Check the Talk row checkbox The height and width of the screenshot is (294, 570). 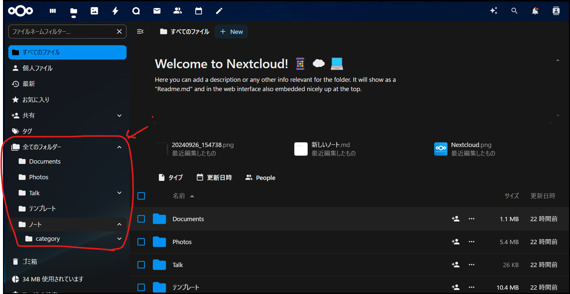click(141, 265)
